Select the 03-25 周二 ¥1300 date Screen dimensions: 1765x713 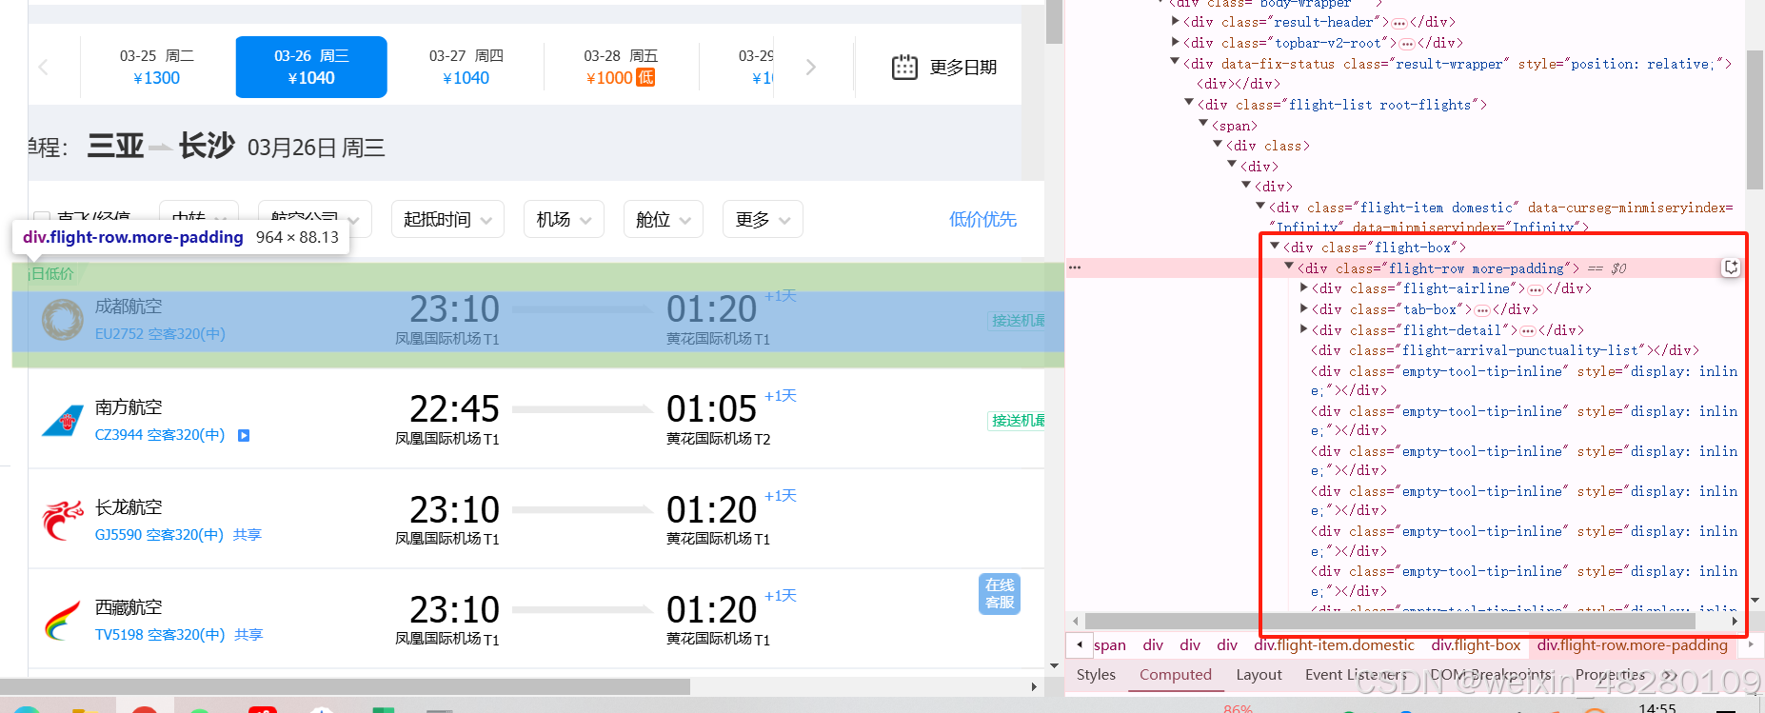click(157, 67)
